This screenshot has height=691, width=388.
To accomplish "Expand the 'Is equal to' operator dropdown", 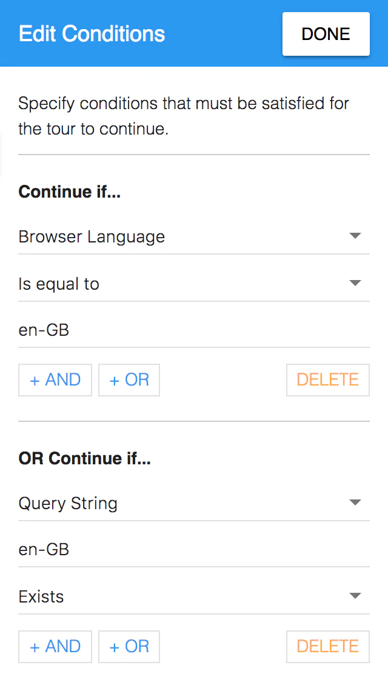I will 182,284.
